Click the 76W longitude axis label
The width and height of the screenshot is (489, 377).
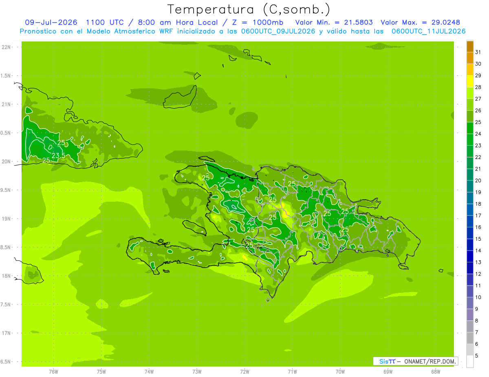[x=53, y=371]
